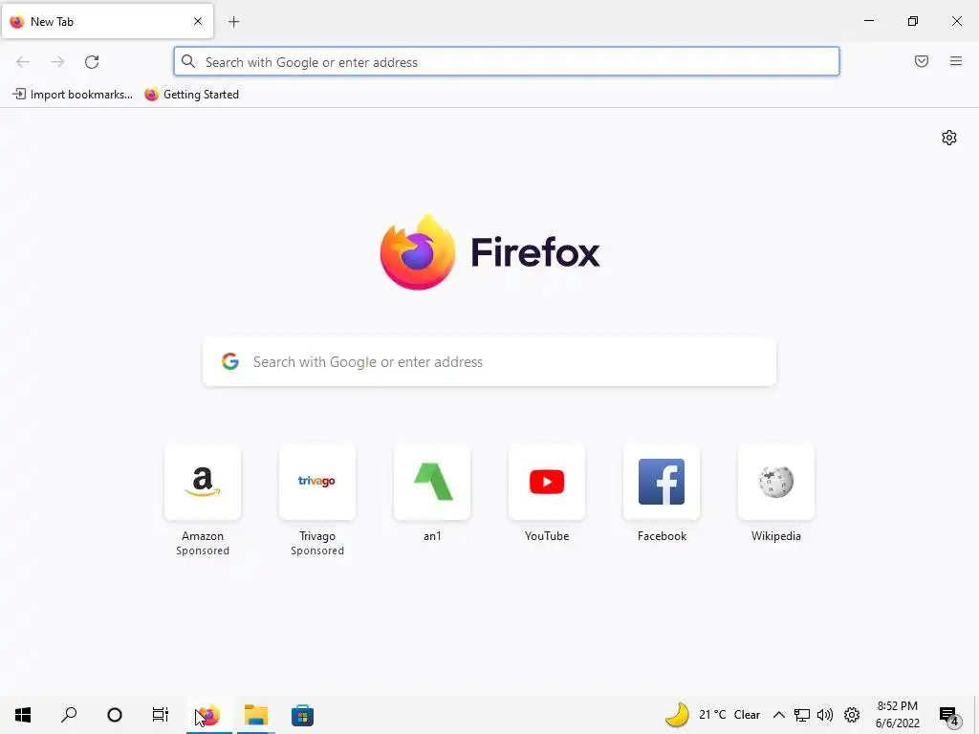
Task: Reload the current page
Action: (92, 62)
